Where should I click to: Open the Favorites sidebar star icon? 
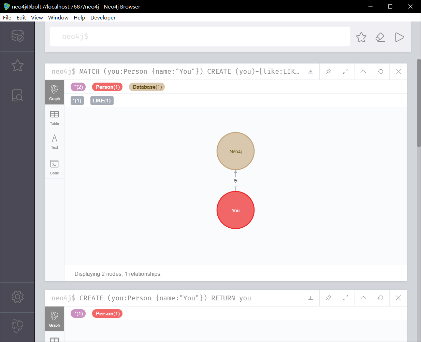17,66
